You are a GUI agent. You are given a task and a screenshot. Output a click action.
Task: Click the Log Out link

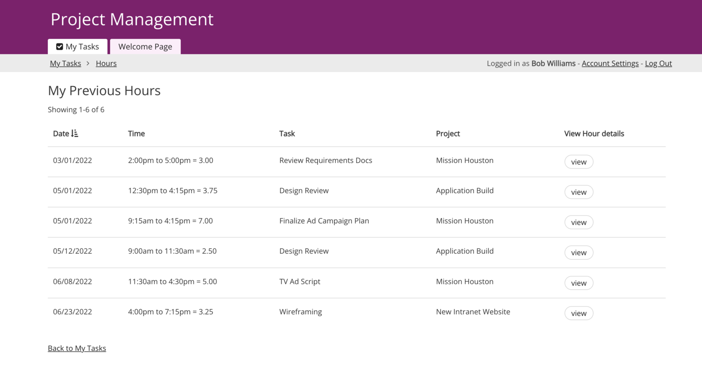pyautogui.click(x=658, y=64)
